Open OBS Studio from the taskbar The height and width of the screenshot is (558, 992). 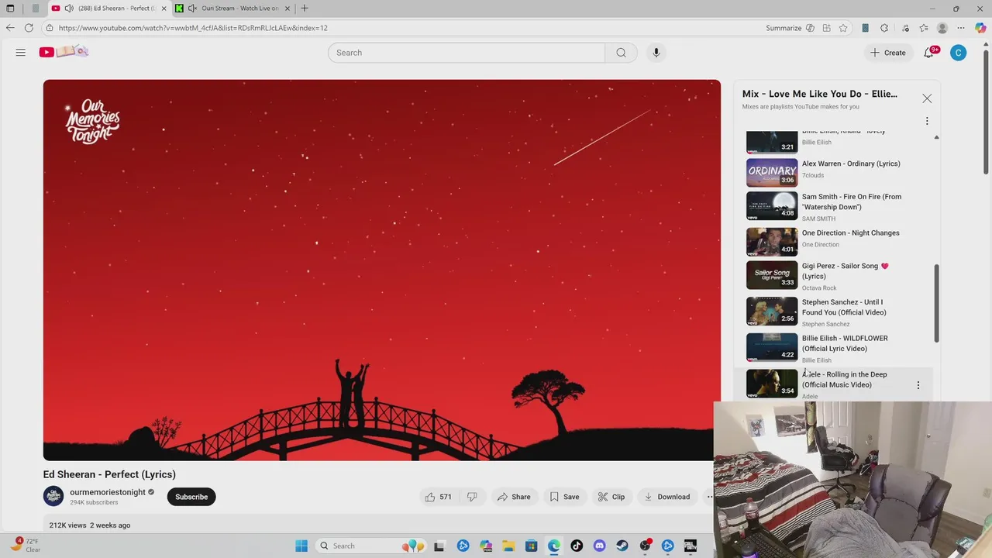click(645, 546)
